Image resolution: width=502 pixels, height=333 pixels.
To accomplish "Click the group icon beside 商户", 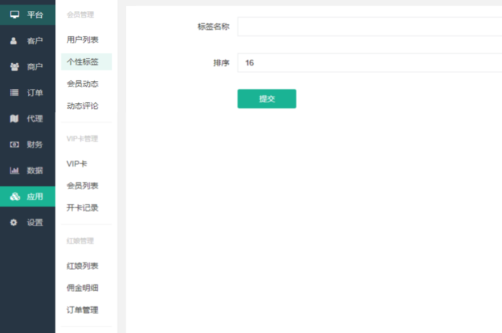I will pyautogui.click(x=15, y=67).
